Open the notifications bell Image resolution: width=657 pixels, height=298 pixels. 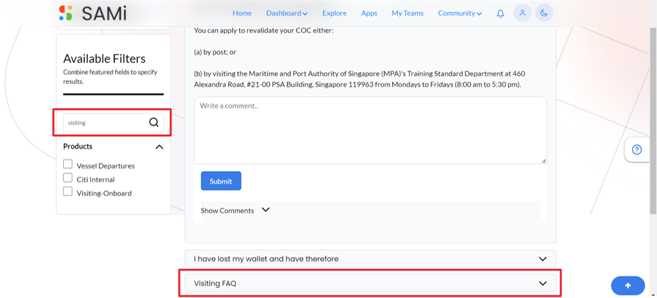[x=500, y=13]
